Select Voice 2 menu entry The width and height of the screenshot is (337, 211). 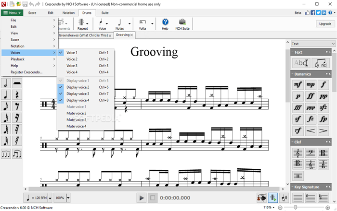[85, 59]
